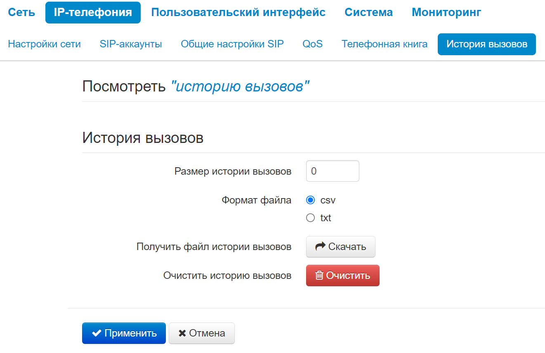Image resolution: width=545 pixels, height=353 pixels.
Task: Click the share arrow icon on Скачать
Action: (320, 247)
